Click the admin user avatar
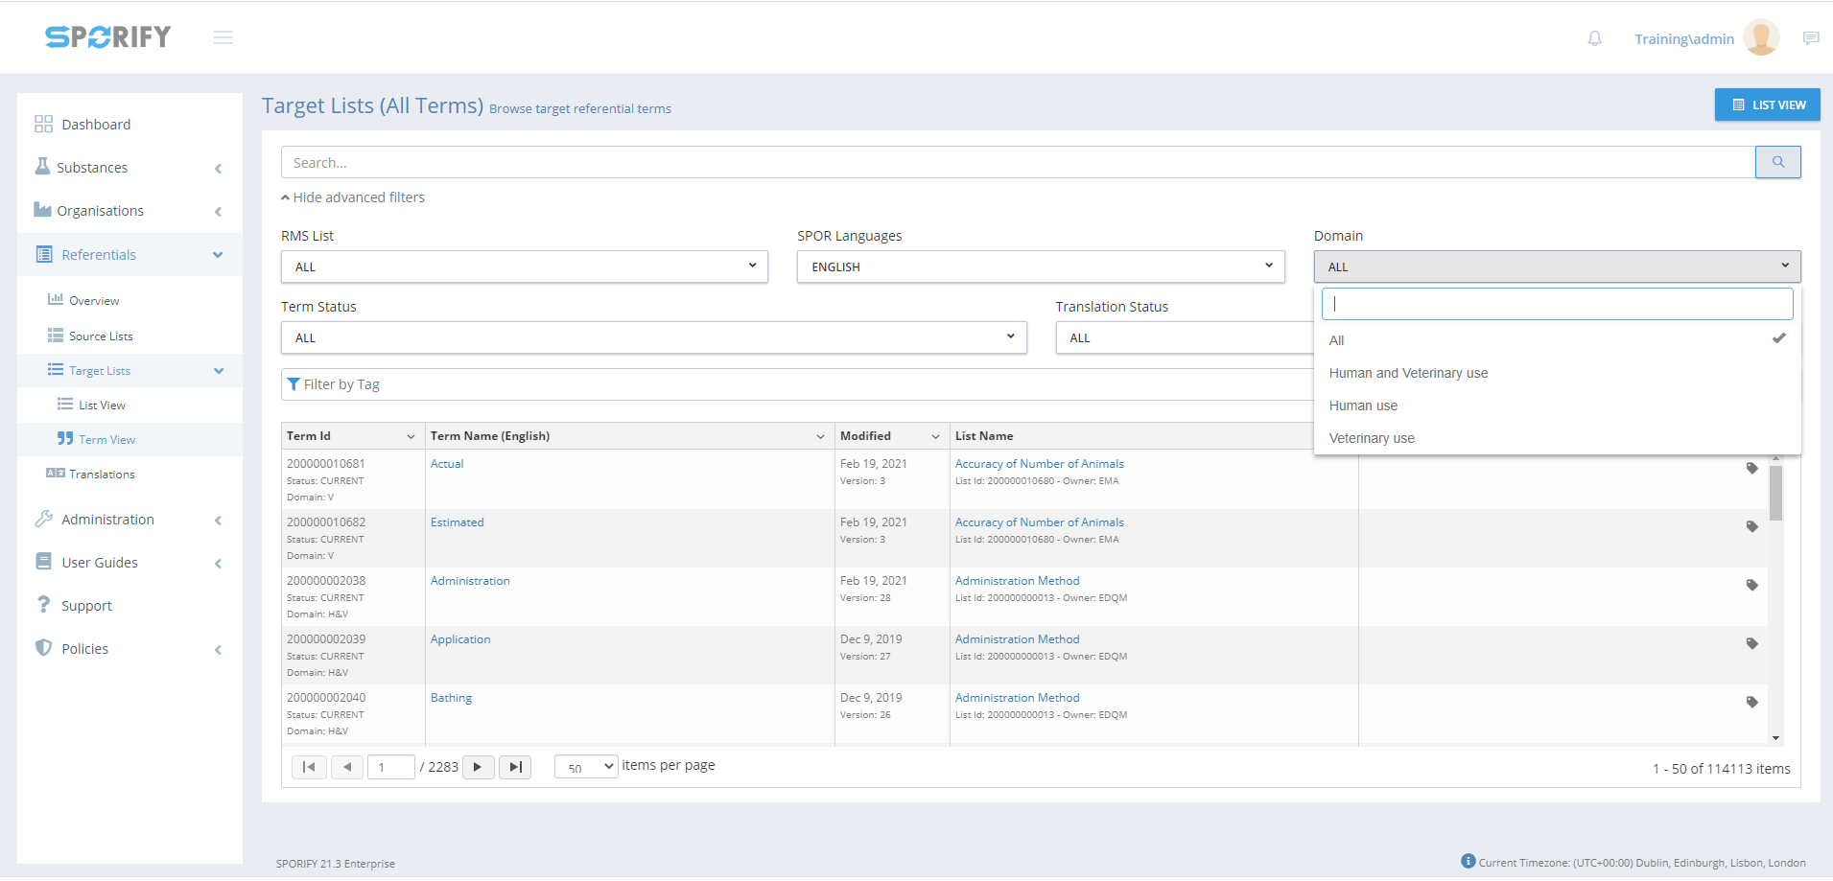This screenshot has height=881, width=1833. click(x=1760, y=38)
